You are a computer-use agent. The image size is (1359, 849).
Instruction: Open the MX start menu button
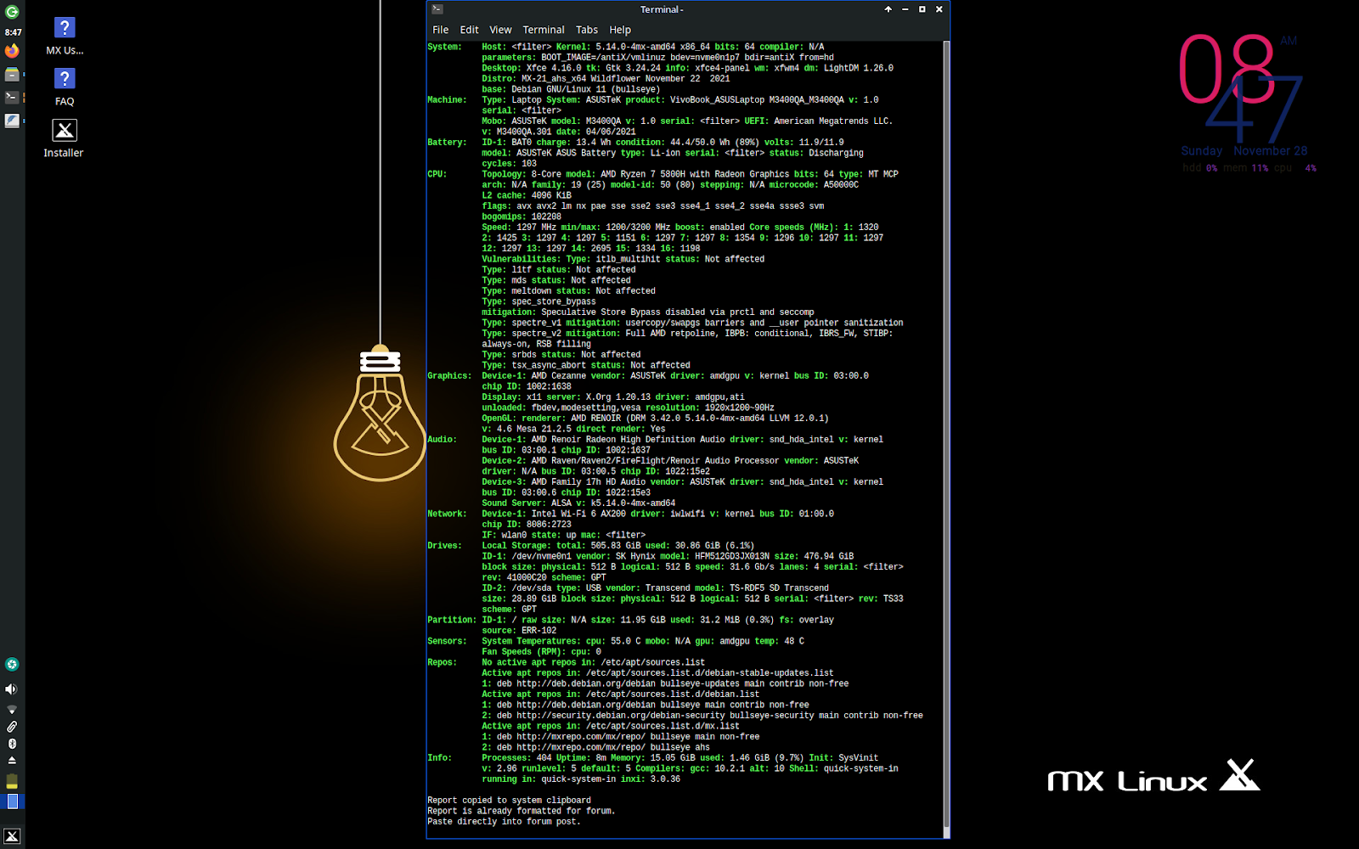coord(12,836)
